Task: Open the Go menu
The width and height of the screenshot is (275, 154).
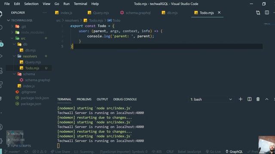Action: pos(57,4)
